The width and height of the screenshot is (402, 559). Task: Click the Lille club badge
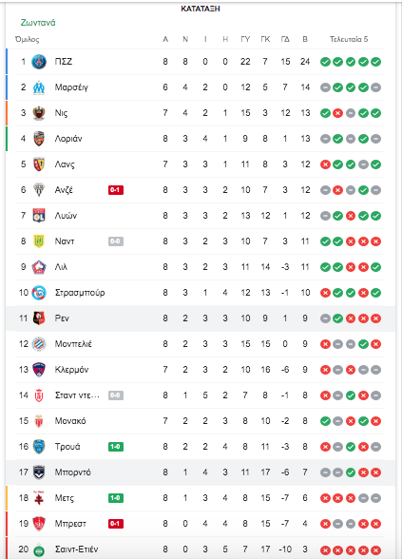point(39,267)
